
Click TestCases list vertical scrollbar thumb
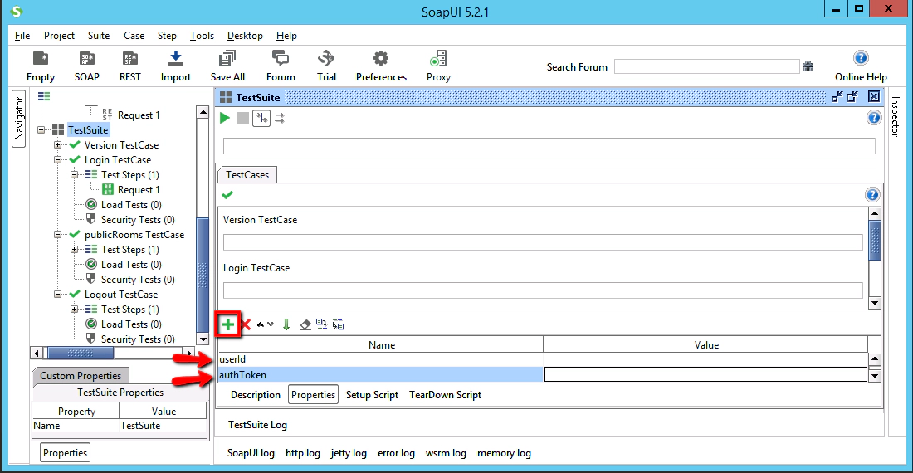click(x=875, y=241)
